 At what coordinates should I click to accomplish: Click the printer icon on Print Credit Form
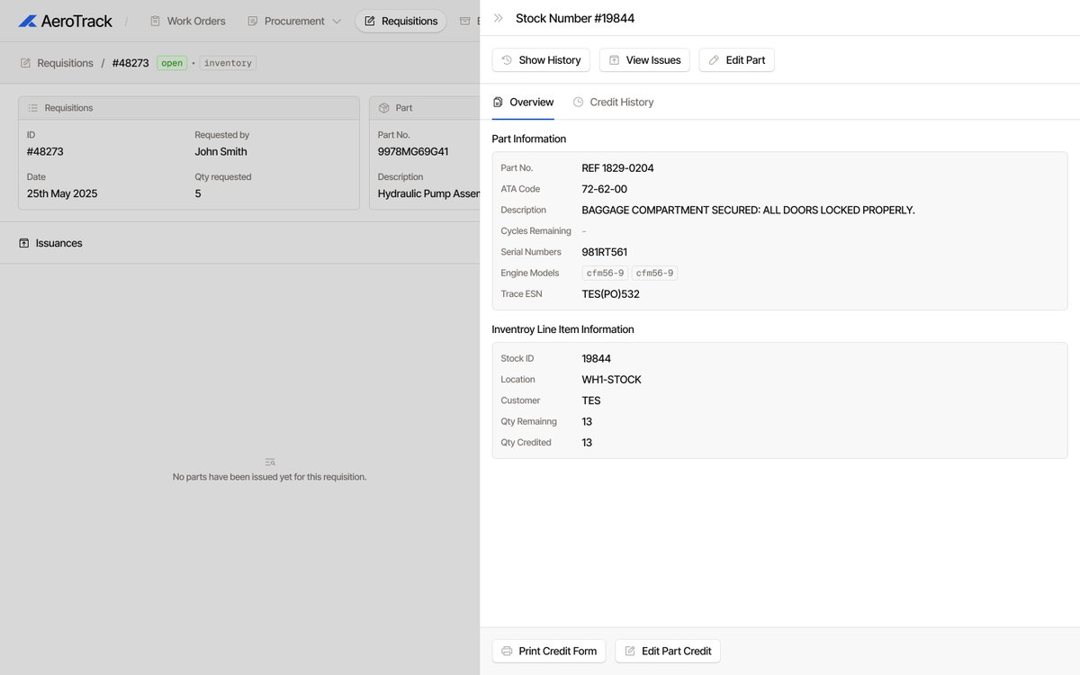pos(507,651)
